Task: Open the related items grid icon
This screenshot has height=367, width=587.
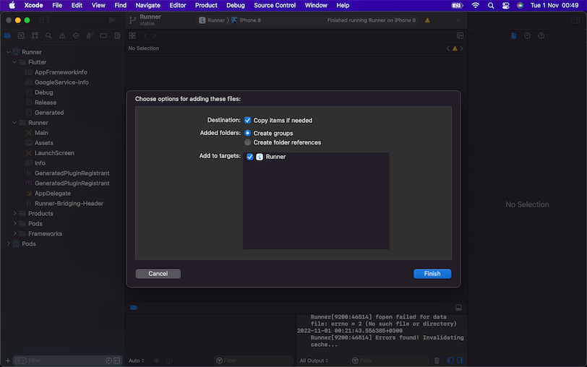Action: click(132, 35)
